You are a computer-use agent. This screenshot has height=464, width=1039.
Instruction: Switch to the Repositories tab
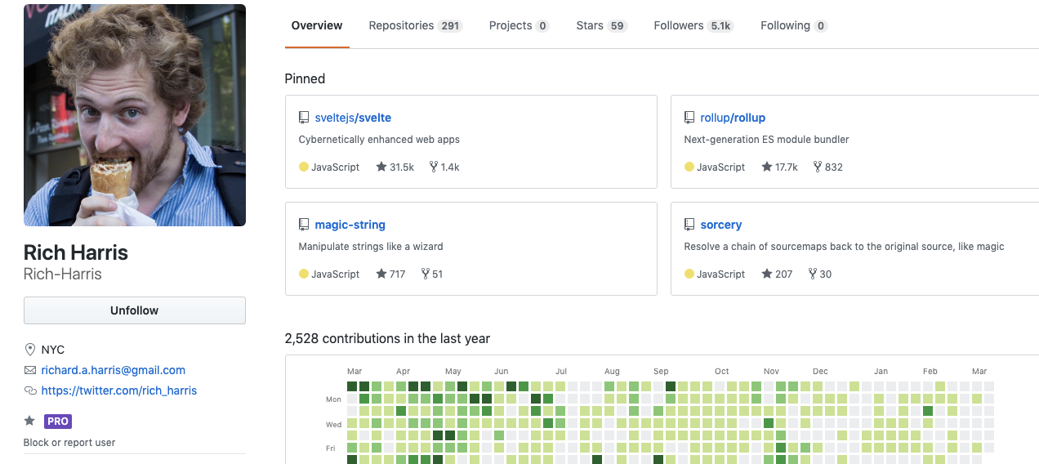pos(415,25)
